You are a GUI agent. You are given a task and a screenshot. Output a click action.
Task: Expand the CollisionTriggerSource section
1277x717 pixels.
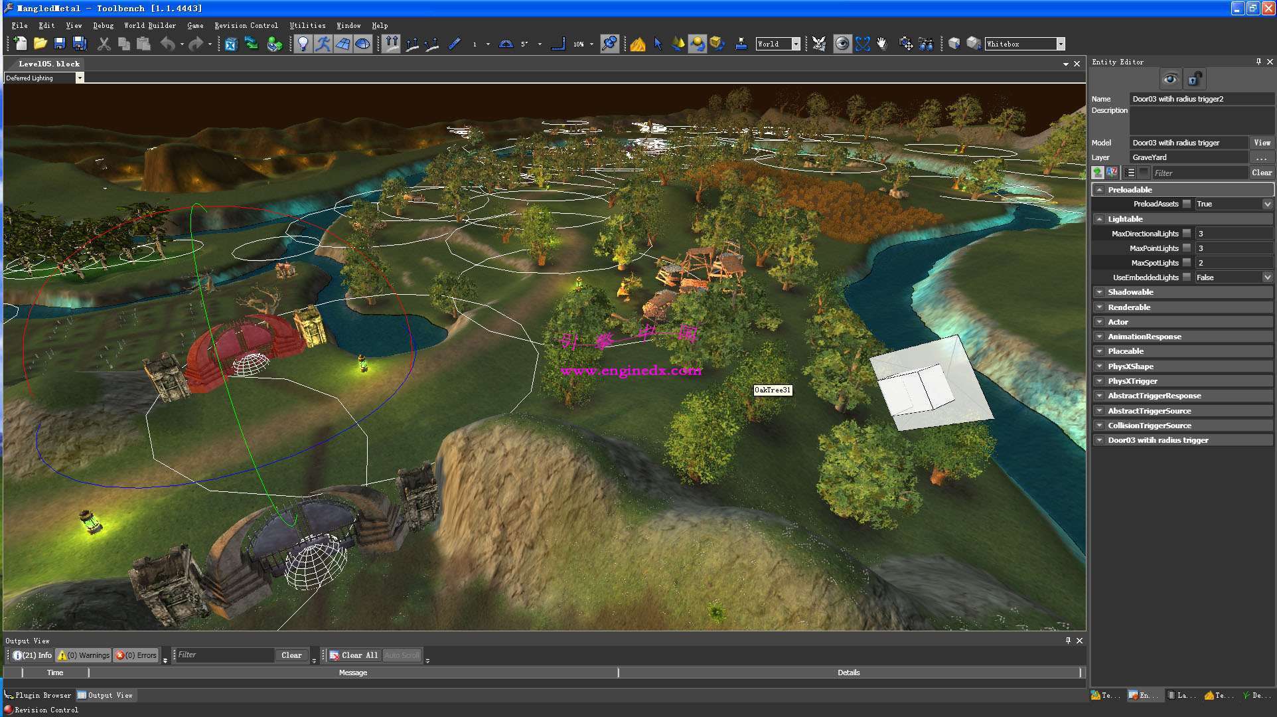tap(1100, 426)
